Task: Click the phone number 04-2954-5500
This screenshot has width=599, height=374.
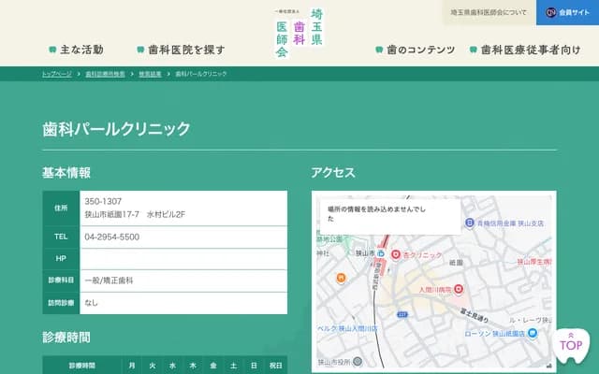Action: pyautogui.click(x=112, y=237)
